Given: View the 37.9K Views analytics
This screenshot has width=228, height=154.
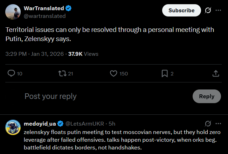Looking at the screenshot, I should [x=83, y=54].
